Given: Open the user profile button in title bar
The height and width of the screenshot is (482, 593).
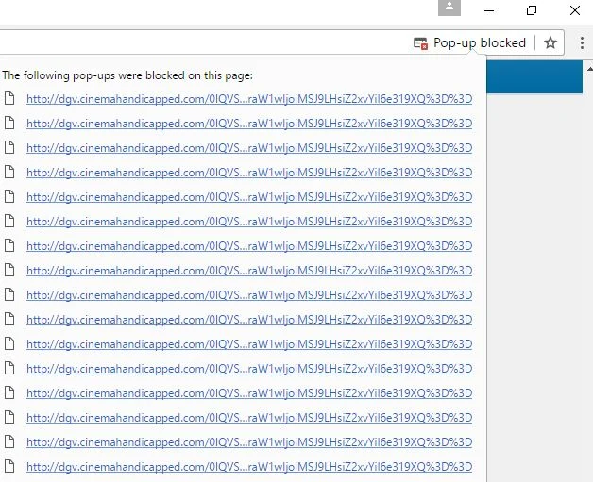Looking at the screenshot, I should click(x=449, y=8).
